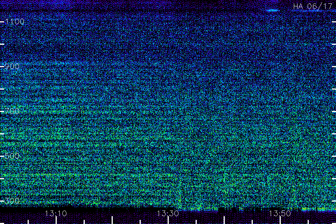Screen dimensions: 336x224
Task: Click the 900 frequency axis label
Action: coord(12,66)
